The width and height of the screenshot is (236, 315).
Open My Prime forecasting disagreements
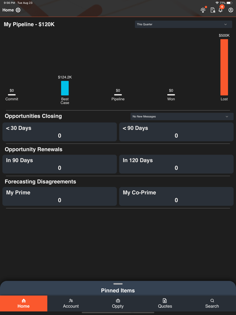click(59, 196)
